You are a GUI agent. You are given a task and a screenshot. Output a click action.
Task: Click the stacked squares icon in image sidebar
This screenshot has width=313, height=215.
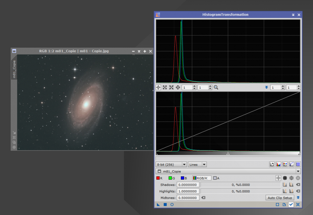pos(14,142)
